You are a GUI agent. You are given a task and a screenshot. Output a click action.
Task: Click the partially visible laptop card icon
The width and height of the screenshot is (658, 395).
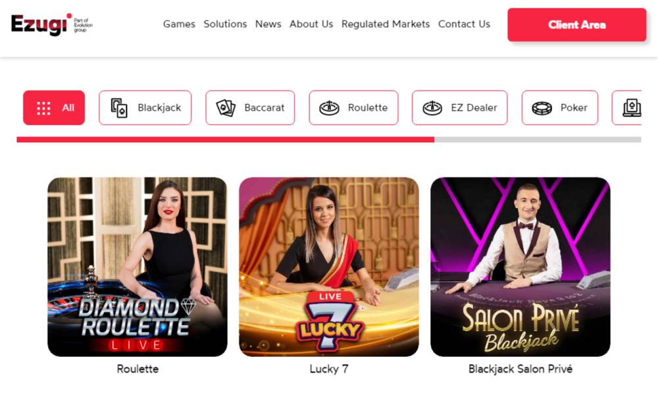[x=632, y=108]
